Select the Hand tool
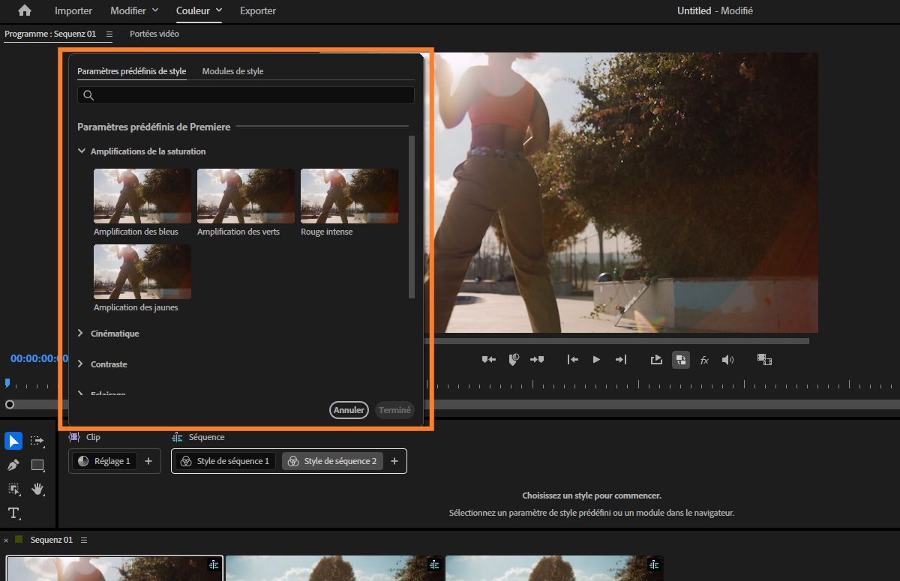The image size is (900, 581). 38,489
